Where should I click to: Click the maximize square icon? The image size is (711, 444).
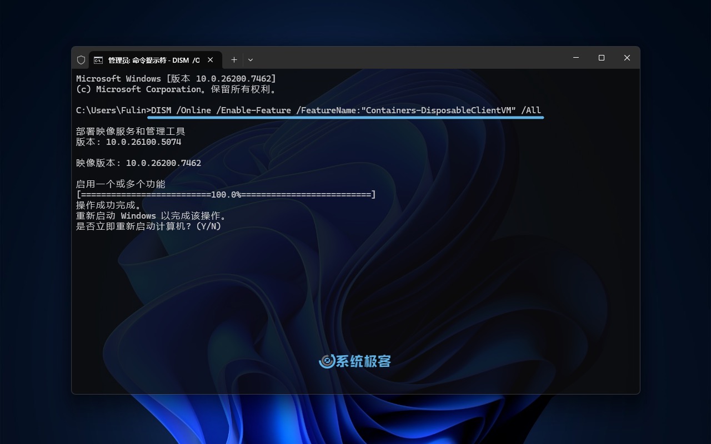coord(601,58)
